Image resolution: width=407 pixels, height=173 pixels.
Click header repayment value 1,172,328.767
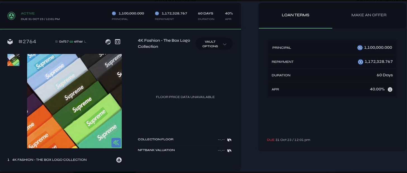[x=174, y=13]
